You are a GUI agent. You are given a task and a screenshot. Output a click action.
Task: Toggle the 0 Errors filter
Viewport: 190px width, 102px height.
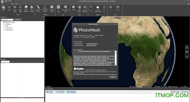click(x=50, y=92)
